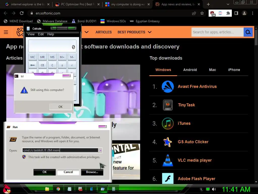Click the Calculator CE button
The image size is (258, 194).
pos(42,65)
